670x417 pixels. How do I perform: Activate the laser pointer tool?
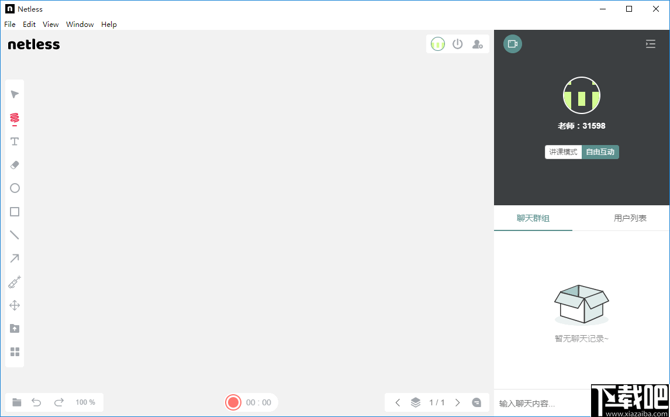point(15,282)
